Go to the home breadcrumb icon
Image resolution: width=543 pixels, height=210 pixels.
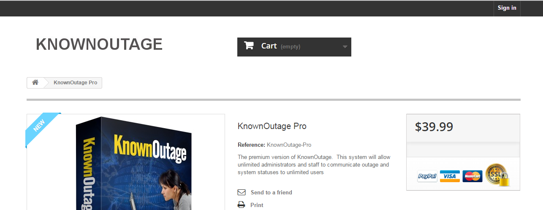pyautogui.click(x=35, y=83)
